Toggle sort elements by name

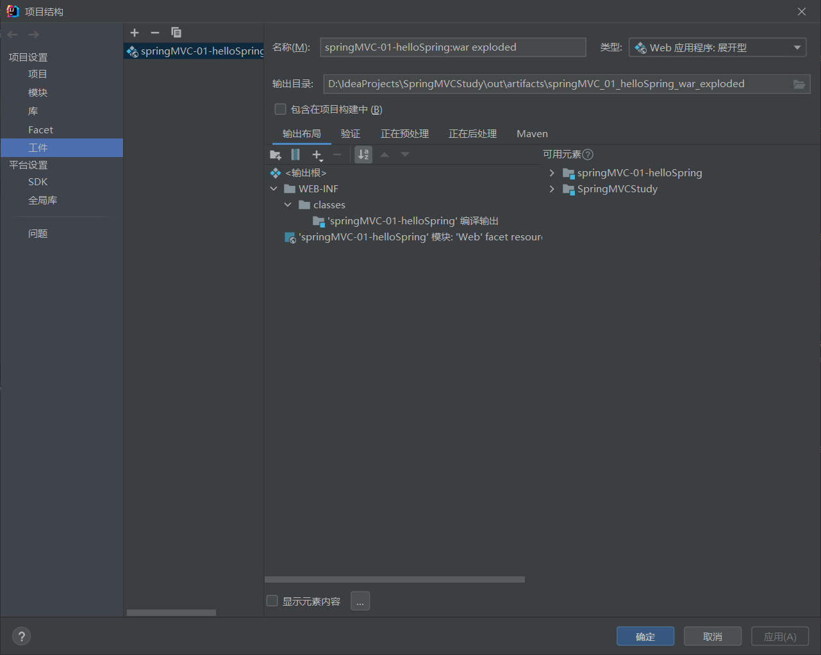coord(363,154)
